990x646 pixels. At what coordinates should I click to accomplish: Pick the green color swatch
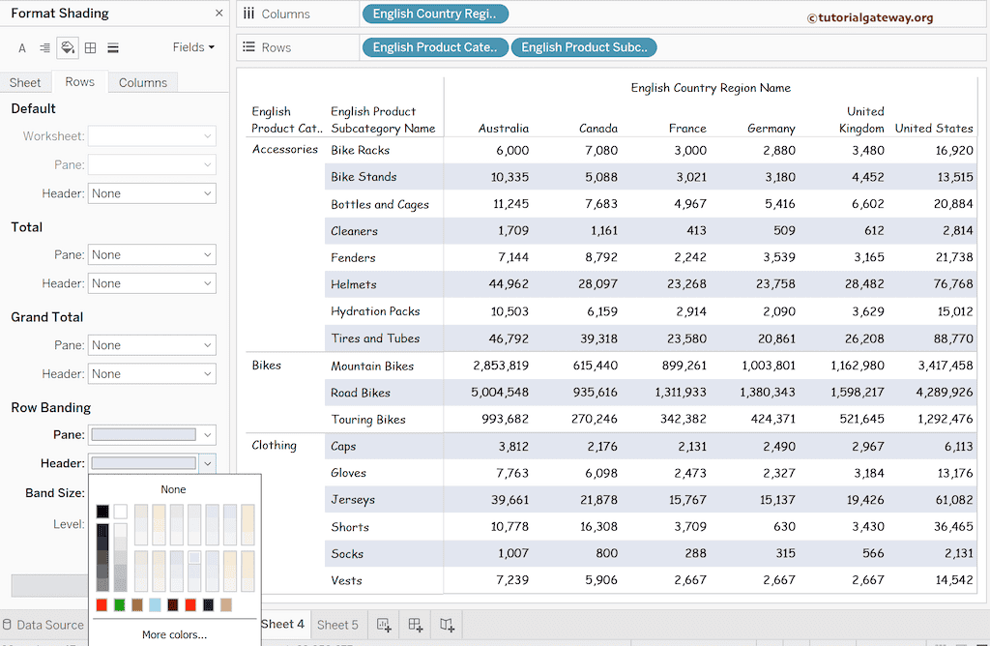point(120,605)
